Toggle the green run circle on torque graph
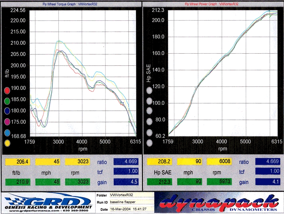 7,101
